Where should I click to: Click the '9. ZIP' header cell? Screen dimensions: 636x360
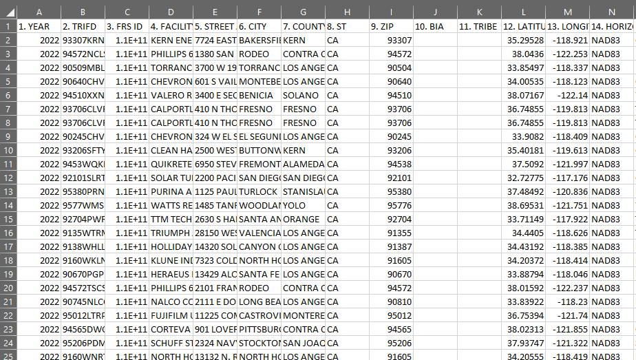pyautogui.click(x=391, y=26)
